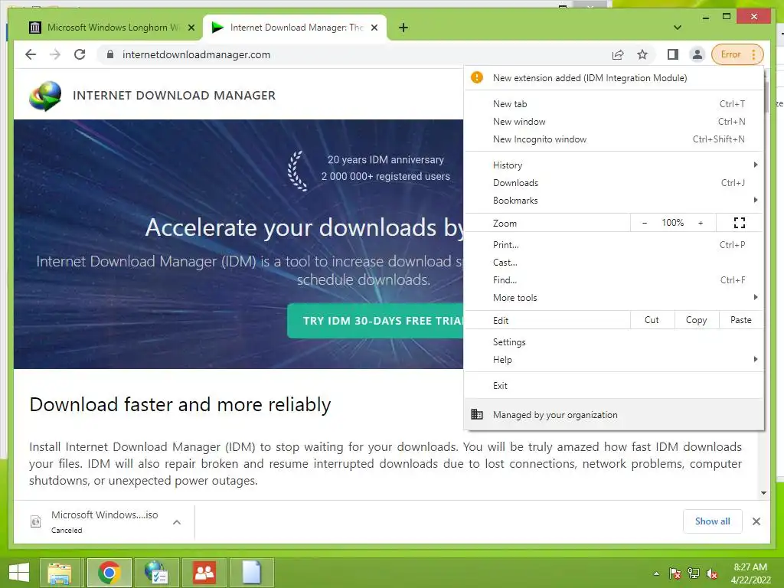Viewport: 784px width, 588px height.
Task: Expand the Bookmarks submenu
Action: pyautogui.click(x=613, y=201)
